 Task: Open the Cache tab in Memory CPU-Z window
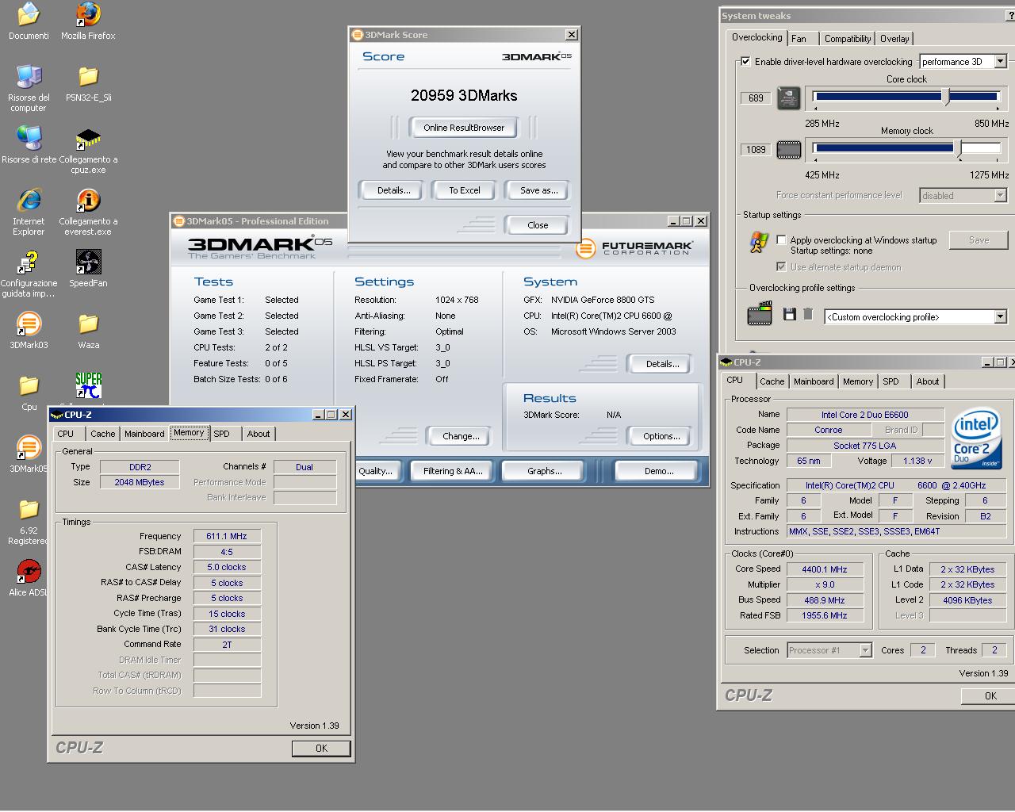[102, 434]
